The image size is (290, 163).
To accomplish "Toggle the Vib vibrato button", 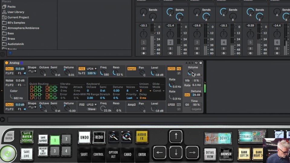I will pyautogui.click(x=187, y=81).
